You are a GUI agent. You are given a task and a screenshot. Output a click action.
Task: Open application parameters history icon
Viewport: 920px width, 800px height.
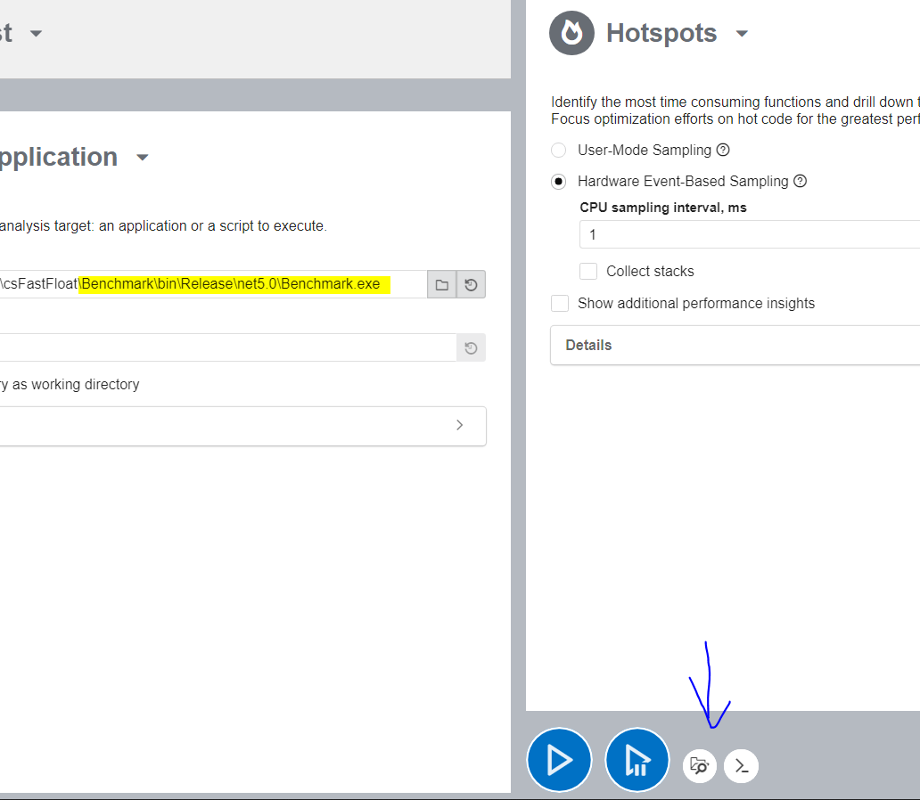471,347
